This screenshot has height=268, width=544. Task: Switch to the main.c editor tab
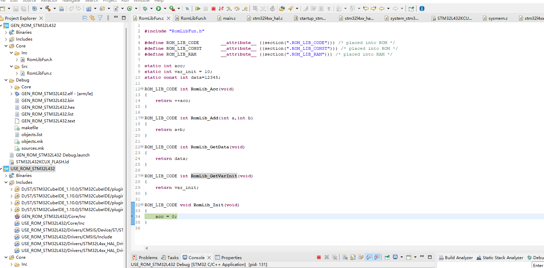(x=226, y=18)
